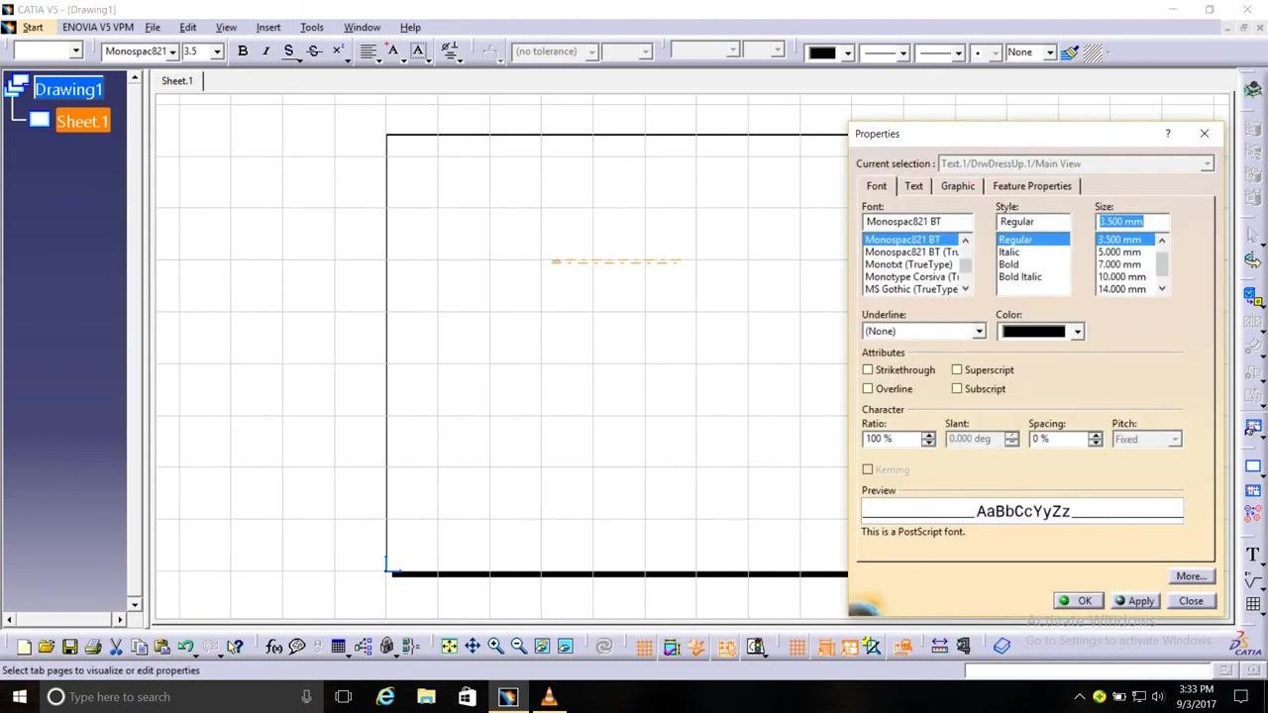Click the New document icon

24,647
